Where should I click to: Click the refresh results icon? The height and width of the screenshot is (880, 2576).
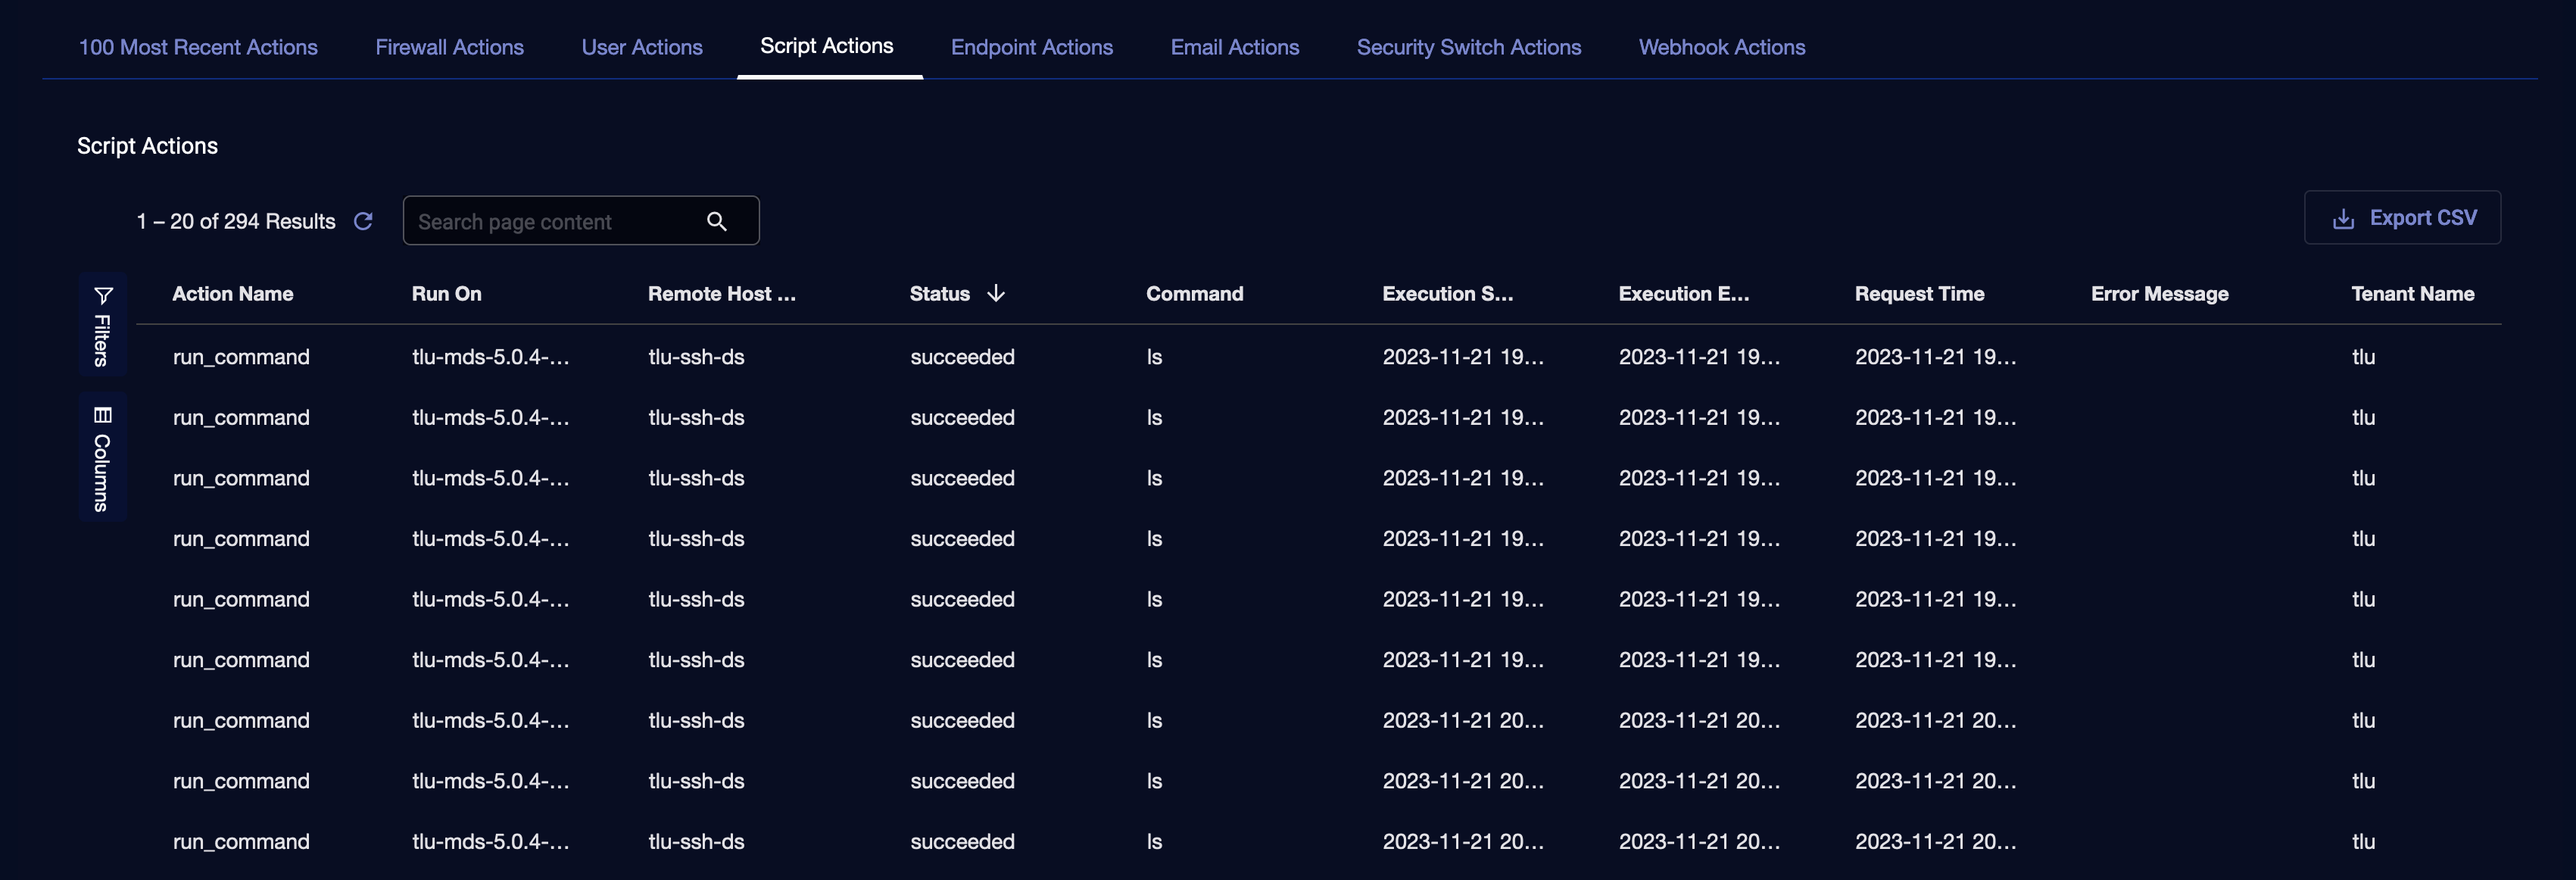point(363,221)
